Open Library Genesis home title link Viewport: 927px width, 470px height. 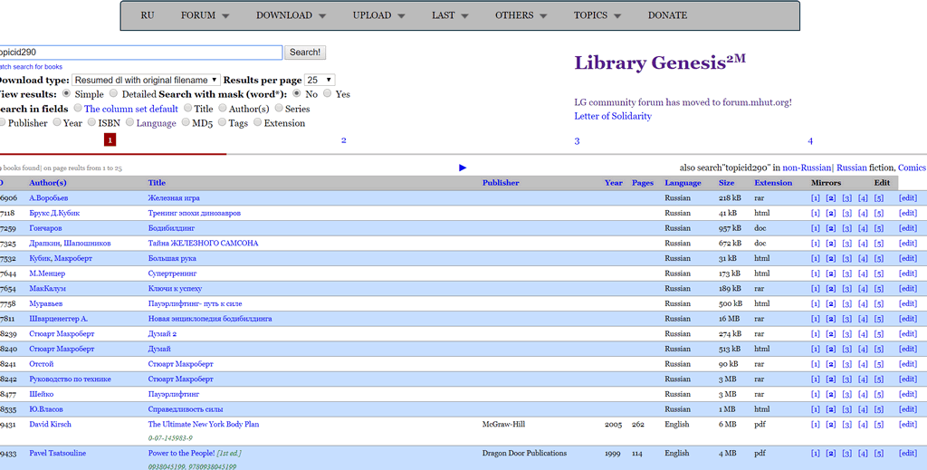[x=660, y=62]
